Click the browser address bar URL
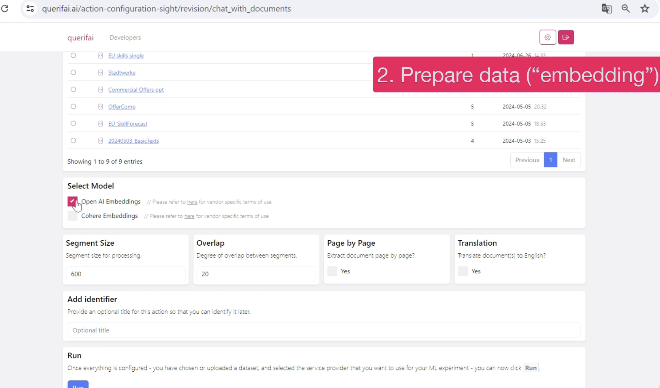 coord(166,9)
